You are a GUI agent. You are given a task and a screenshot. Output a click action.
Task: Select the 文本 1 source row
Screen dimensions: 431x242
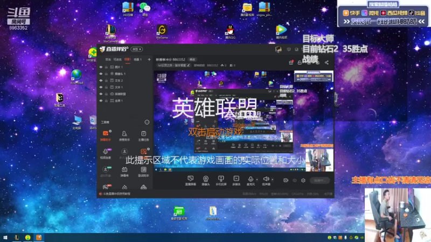pyautogui.click(x=125, y=87)
